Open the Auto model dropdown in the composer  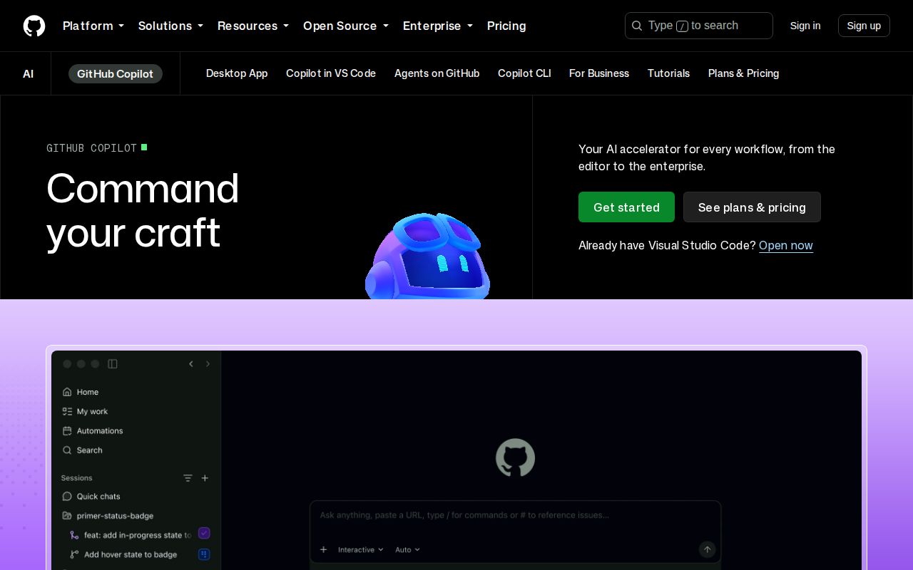point(407,549)
